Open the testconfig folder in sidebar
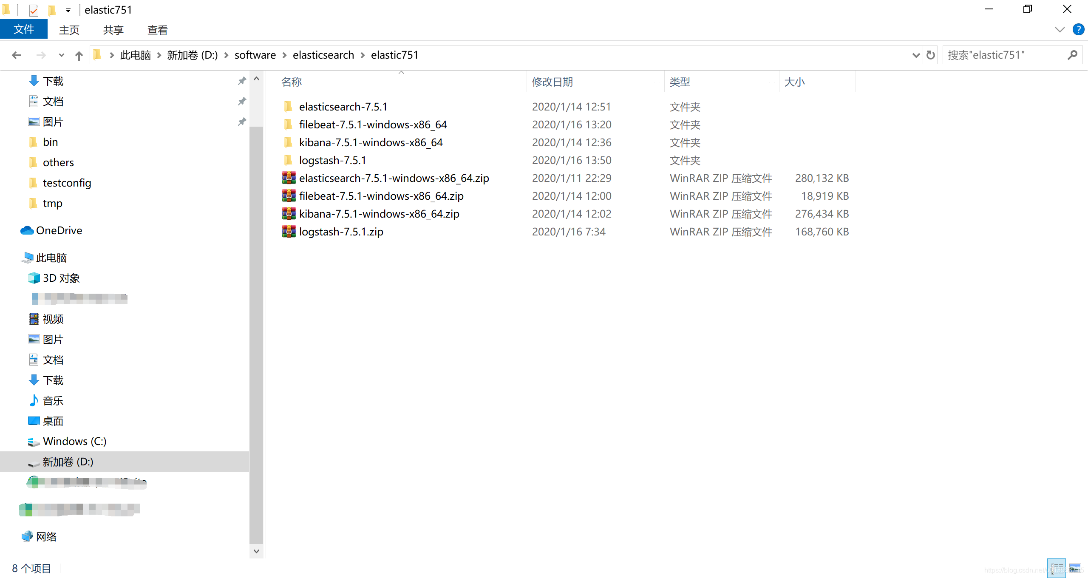The width and height of the screenshot is (1088, 578). click(67, 183)
